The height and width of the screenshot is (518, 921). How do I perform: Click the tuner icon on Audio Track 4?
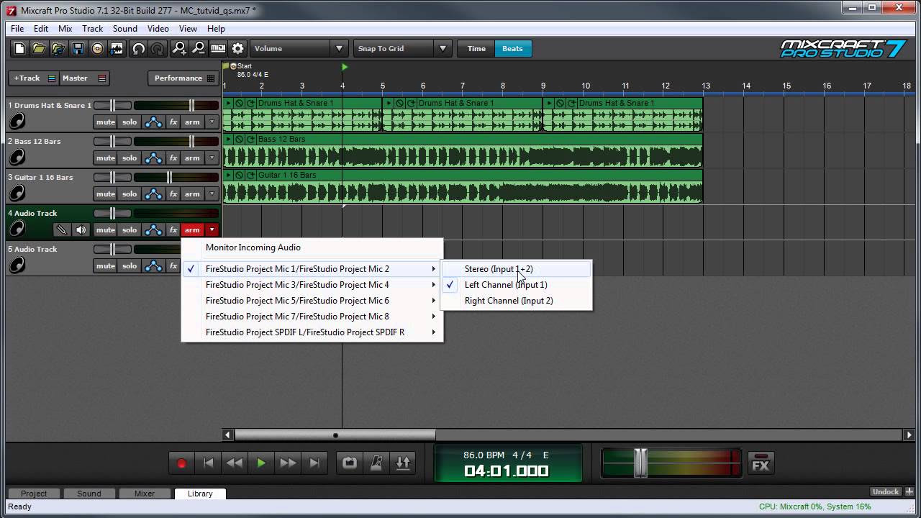pos(61,230)
